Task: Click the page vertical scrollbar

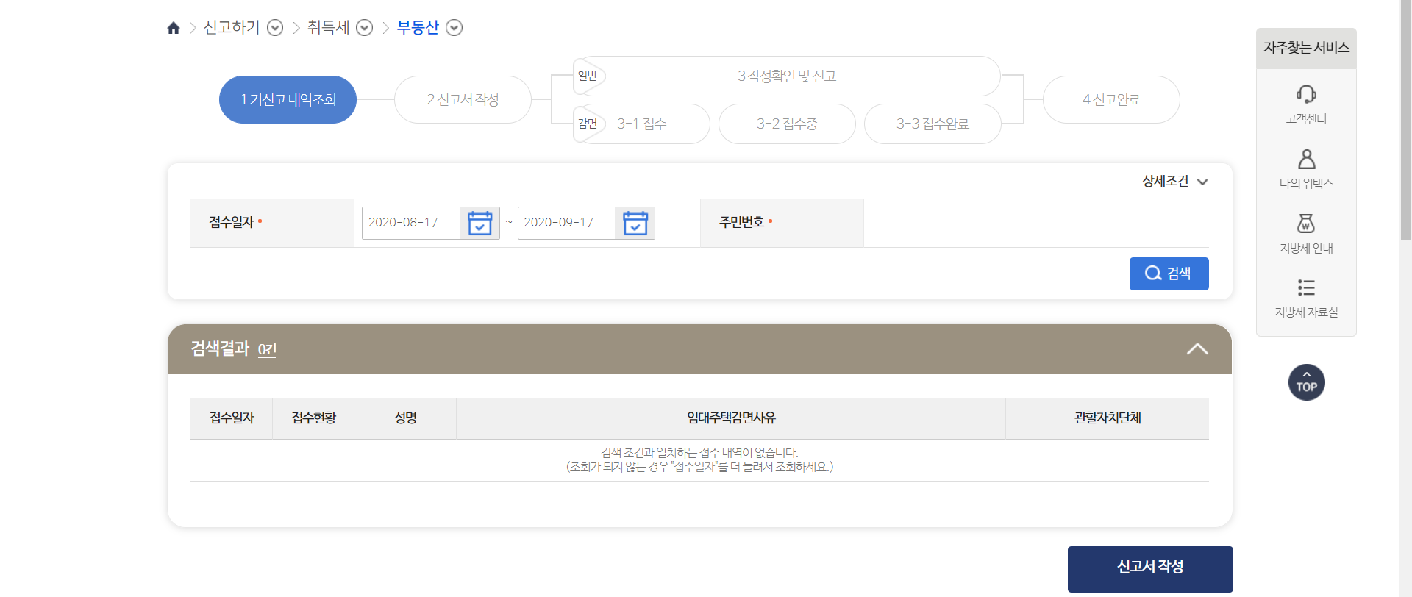Action: click(x=1405, y=120)
